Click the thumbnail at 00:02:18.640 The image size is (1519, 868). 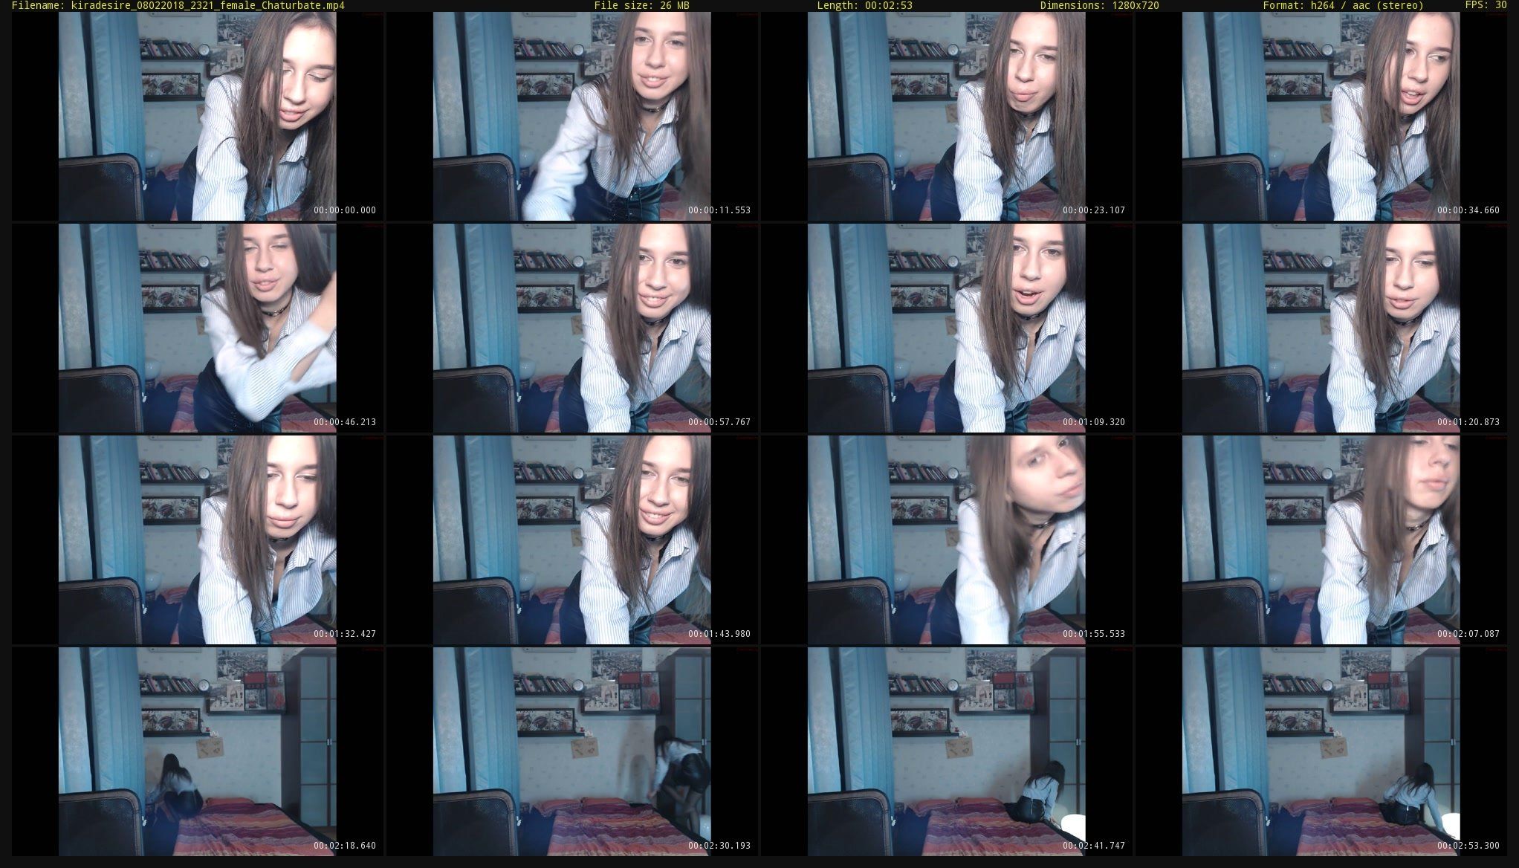(x=198, y=751)
